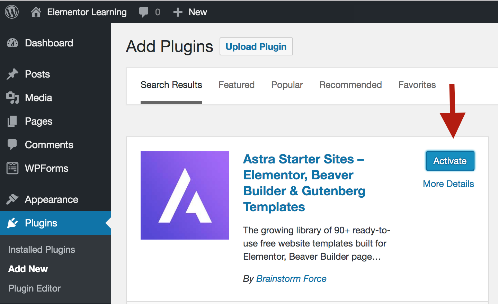Open More Details for the plugin
Image resolution: width=498 pixels, height=304 pixels.
pyautogui.click(x=448, y=184)
